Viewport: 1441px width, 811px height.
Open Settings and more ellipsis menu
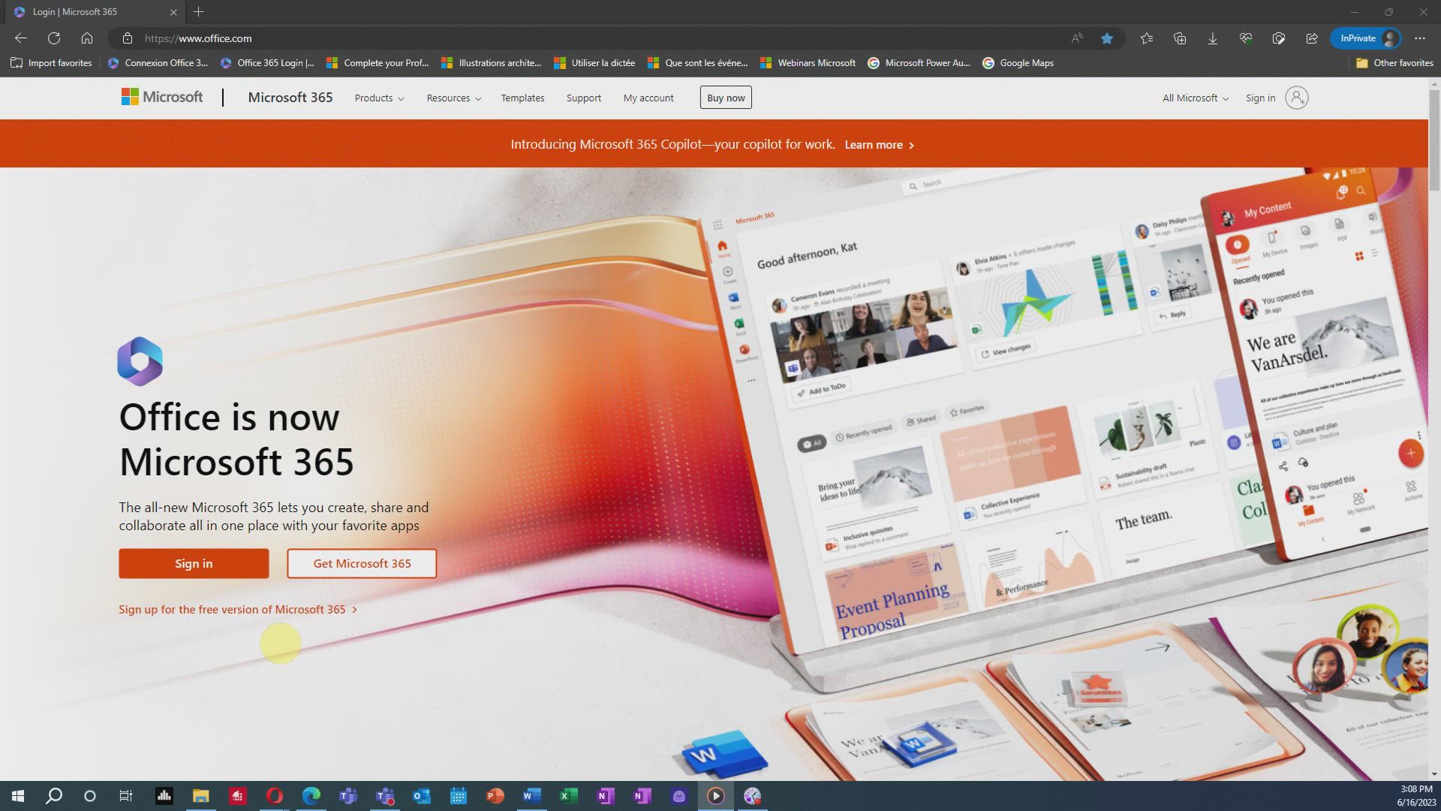coord(1420,38)
